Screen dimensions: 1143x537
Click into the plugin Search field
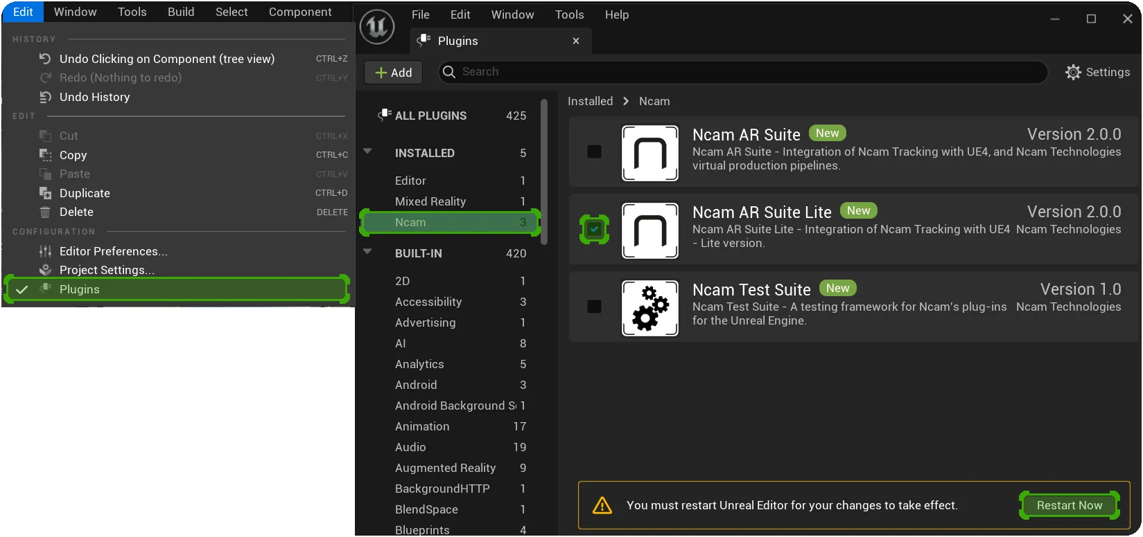[x=742, y=72]
